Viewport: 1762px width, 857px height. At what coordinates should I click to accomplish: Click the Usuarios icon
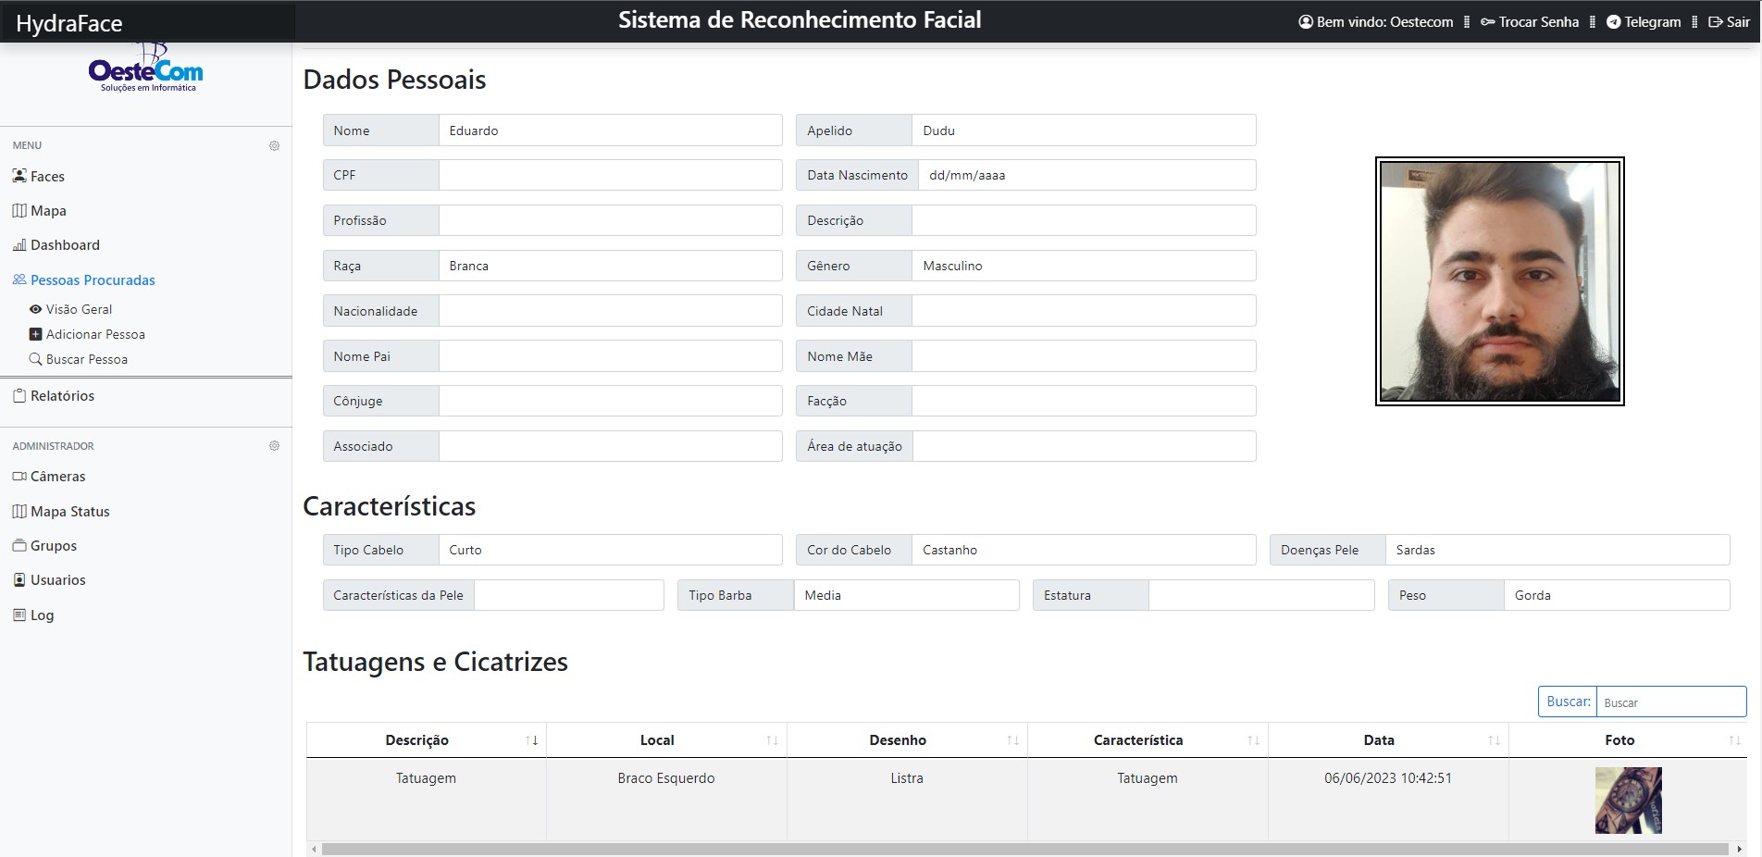pyautogui.click(x=19, y=579)
